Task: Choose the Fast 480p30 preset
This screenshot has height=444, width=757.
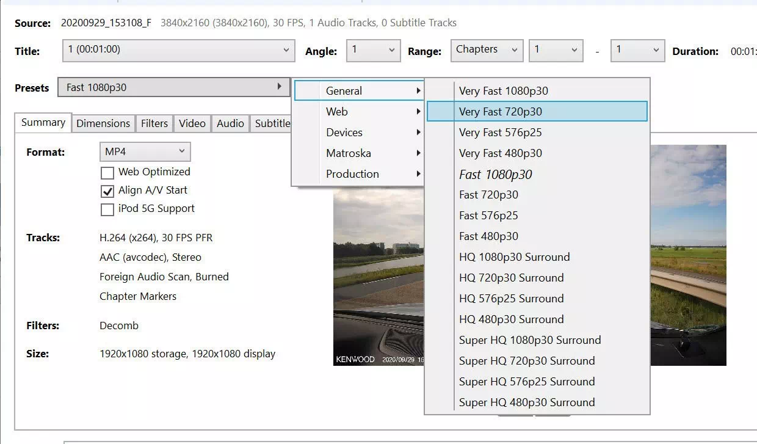Action: (x=537, y=236)
